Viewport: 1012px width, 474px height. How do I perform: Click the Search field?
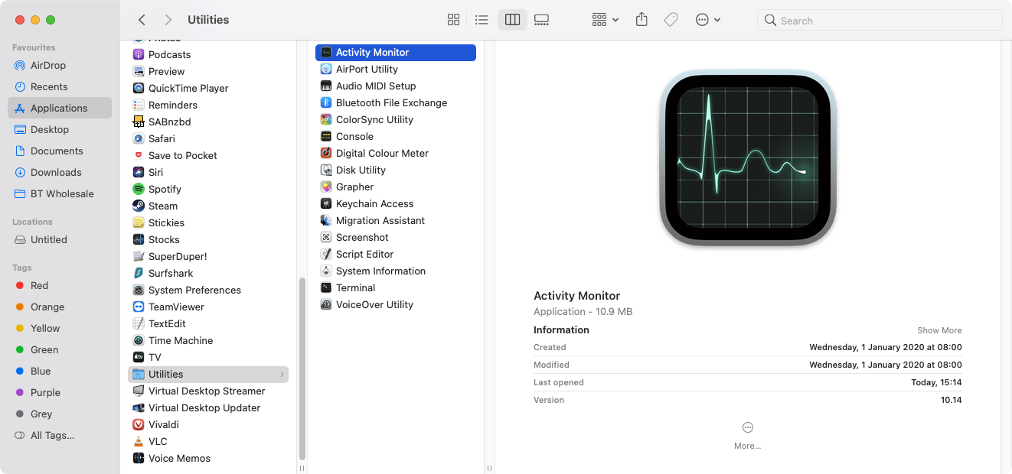click(880, 21)
